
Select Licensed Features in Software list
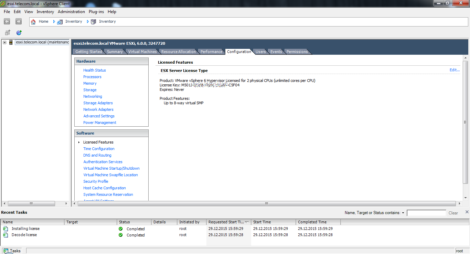click(98, 142)
